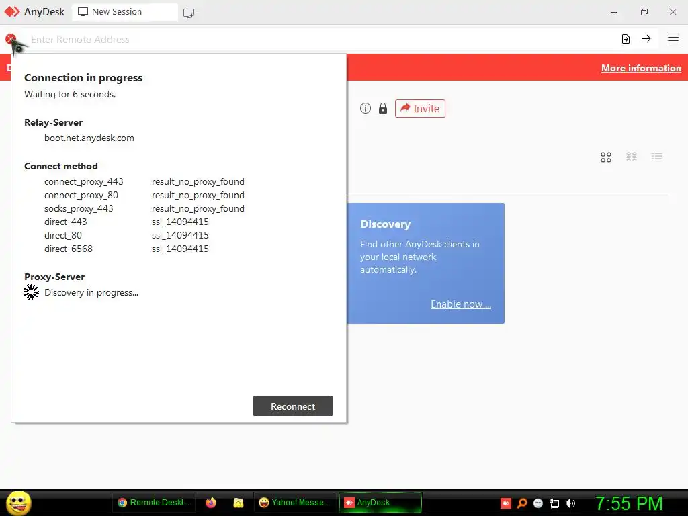Restore down the AnyDesk window

point(644,12)
